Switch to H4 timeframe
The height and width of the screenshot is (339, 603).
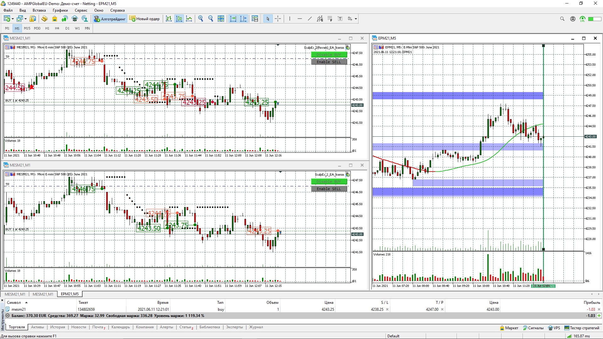57,28
